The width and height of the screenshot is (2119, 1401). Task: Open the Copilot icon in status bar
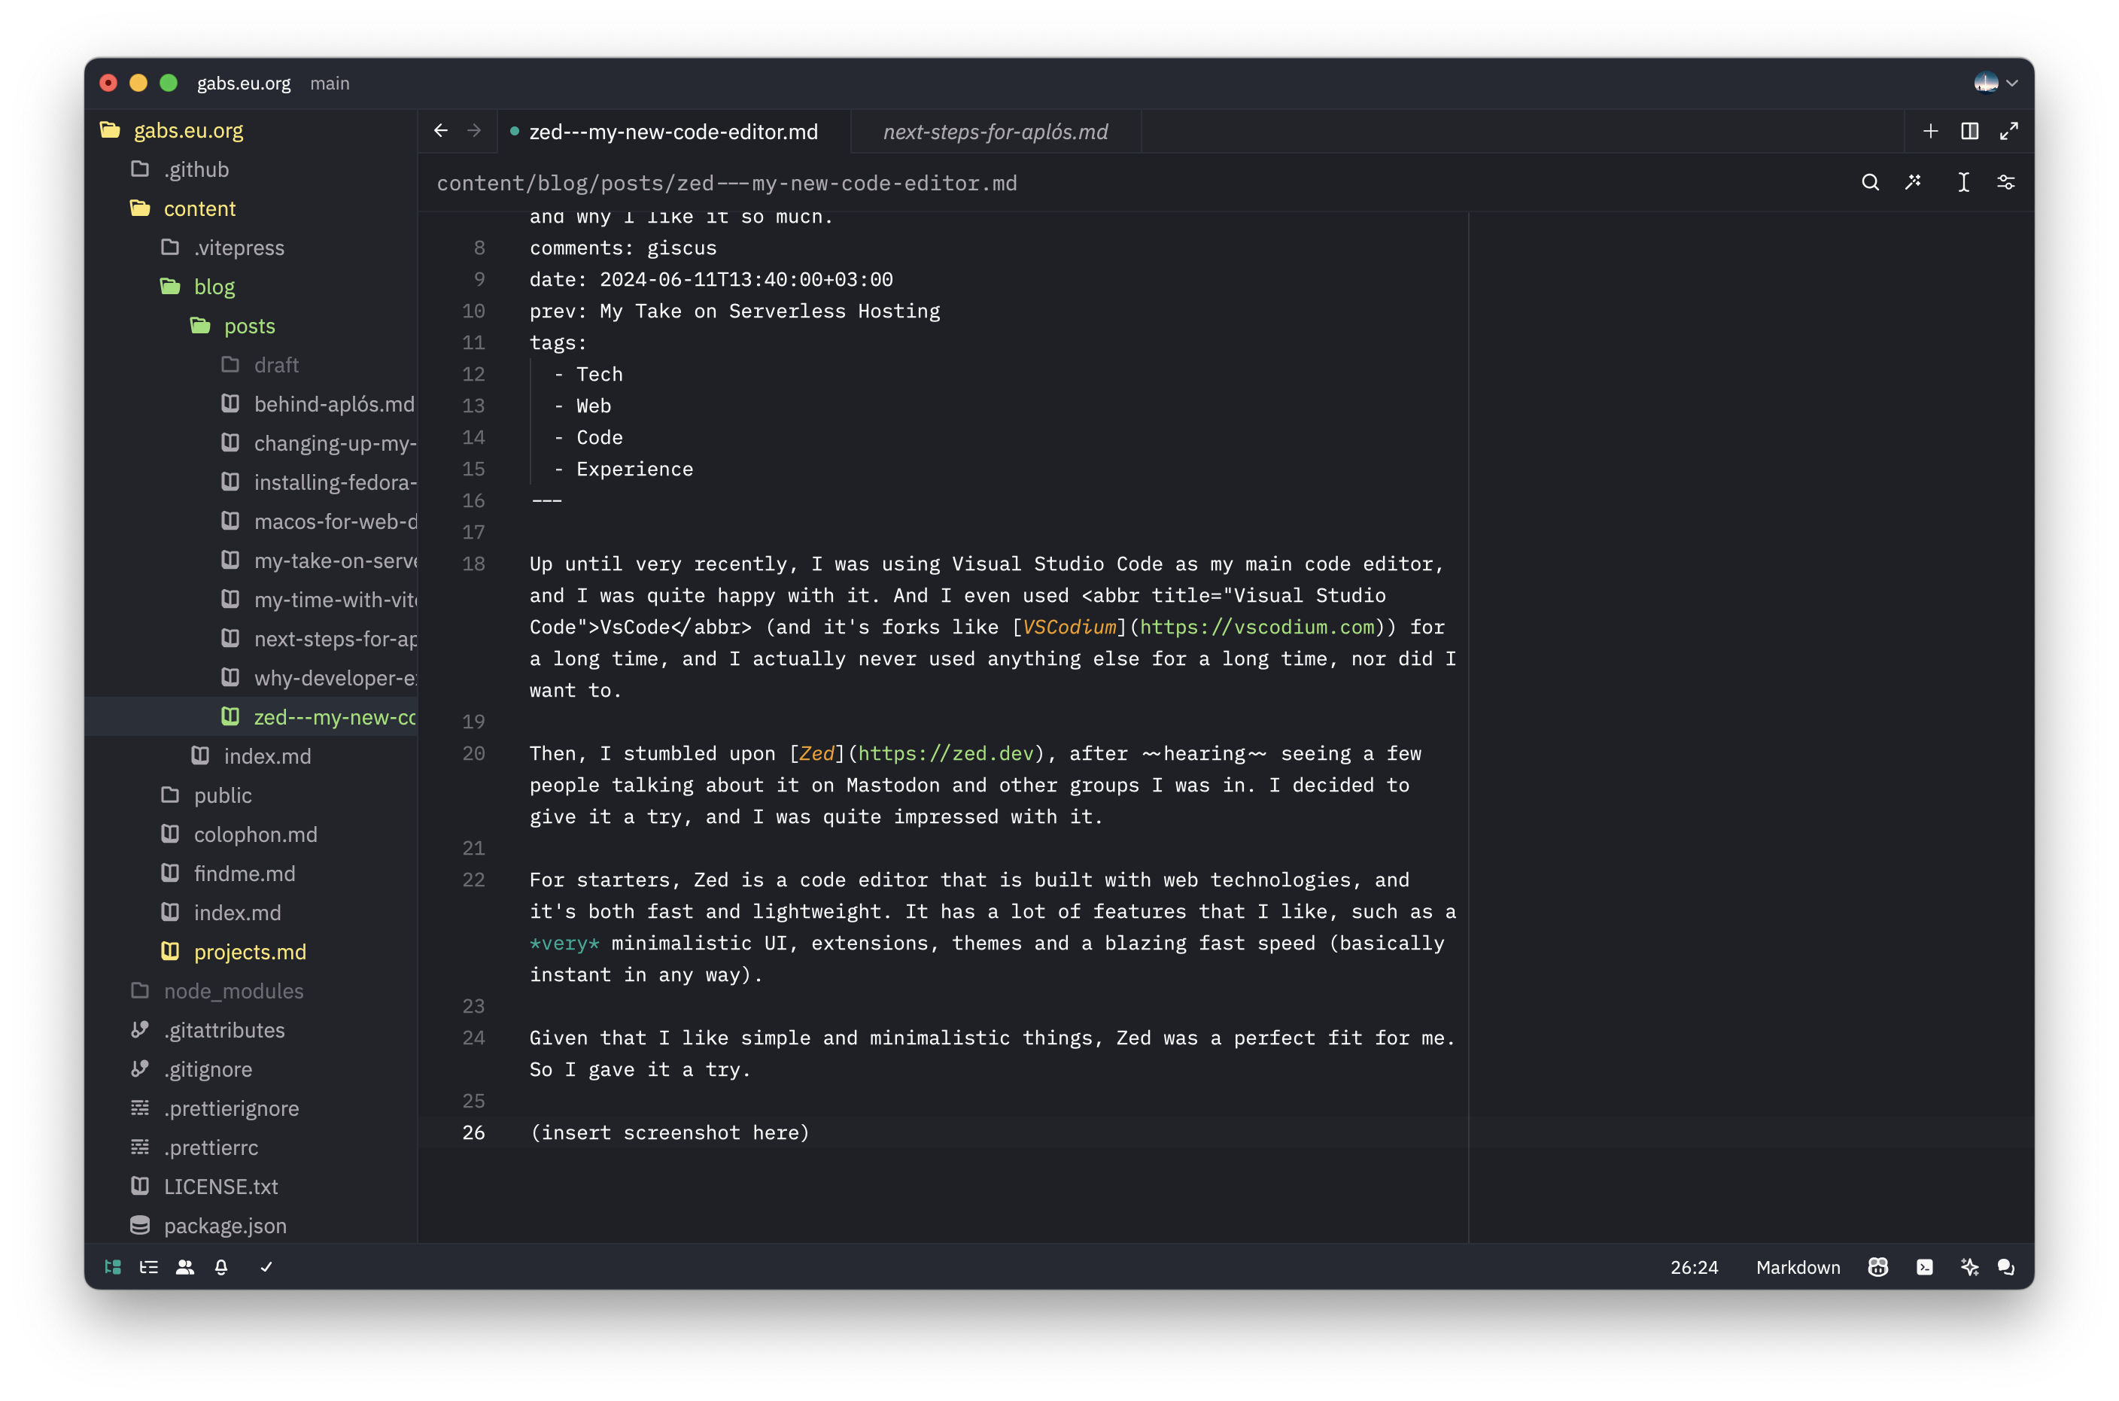point(1877,1267)
